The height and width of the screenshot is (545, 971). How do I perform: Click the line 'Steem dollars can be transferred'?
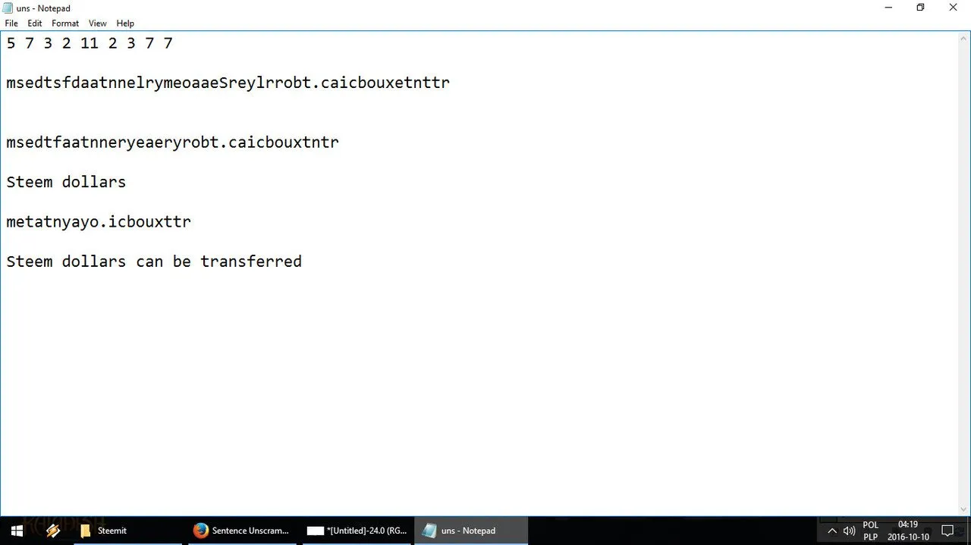(154, 262)
